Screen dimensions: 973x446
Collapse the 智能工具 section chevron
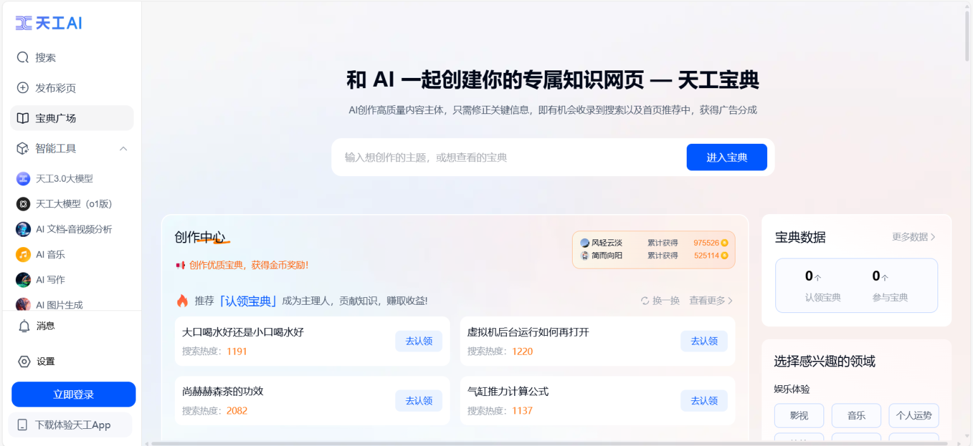click(124, 149)
